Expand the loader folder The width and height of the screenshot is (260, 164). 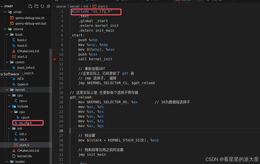pyautogui.click(x=7, y=161)
